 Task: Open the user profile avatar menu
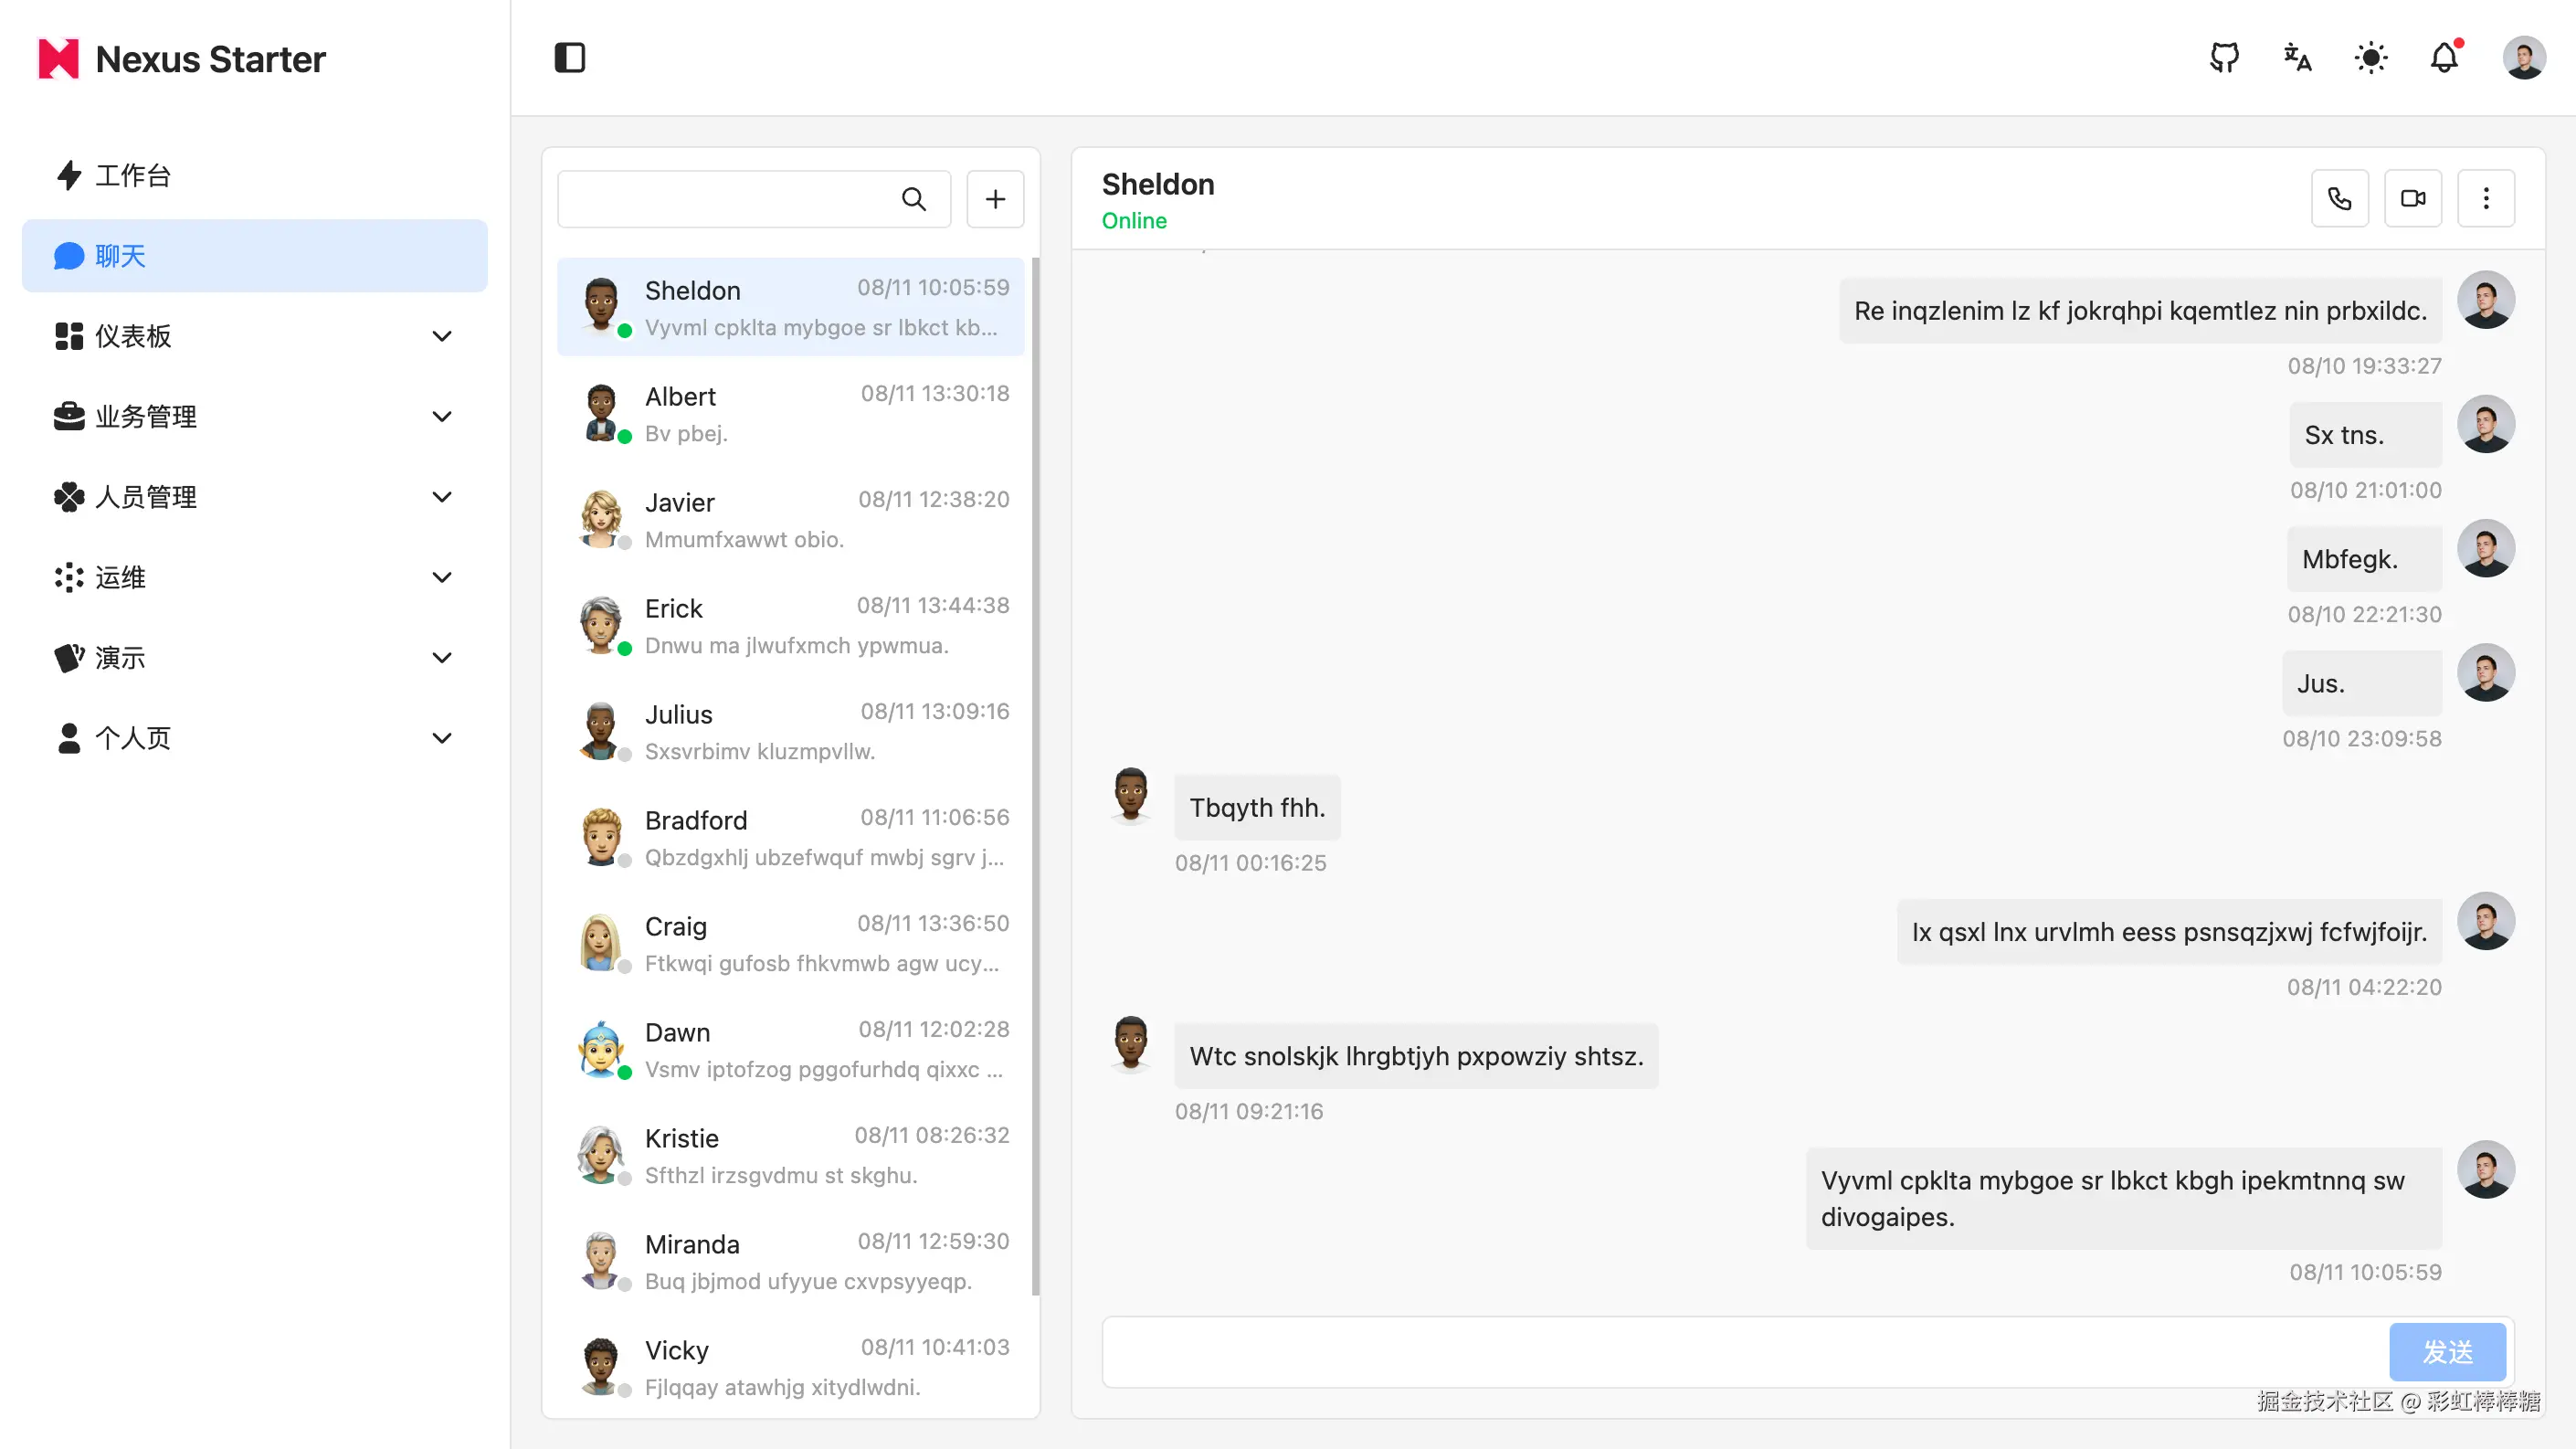pyautogui.click(x=2523, y=58)
